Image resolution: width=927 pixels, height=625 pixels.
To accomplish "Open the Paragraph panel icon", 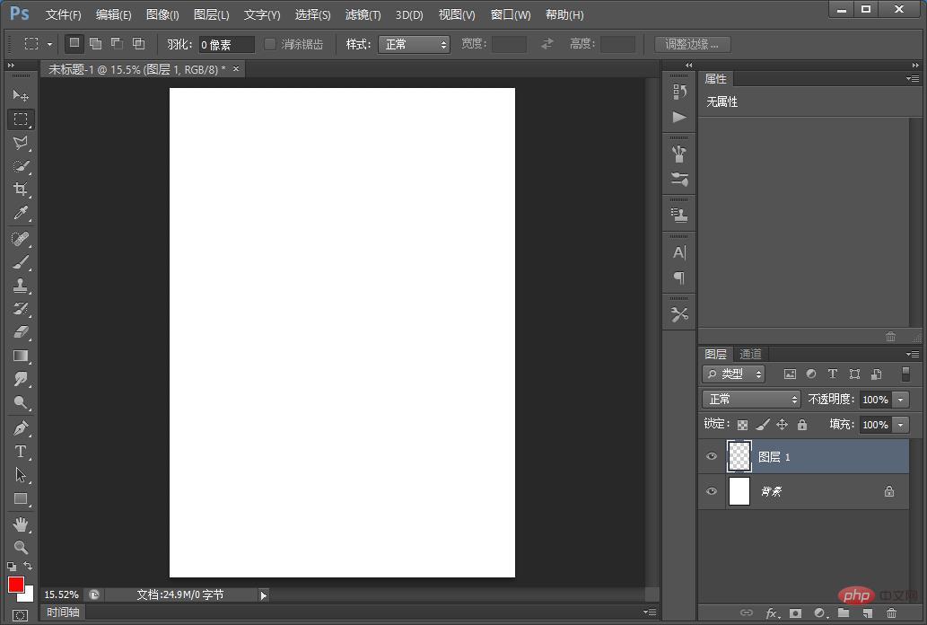I will coord(679,277).
